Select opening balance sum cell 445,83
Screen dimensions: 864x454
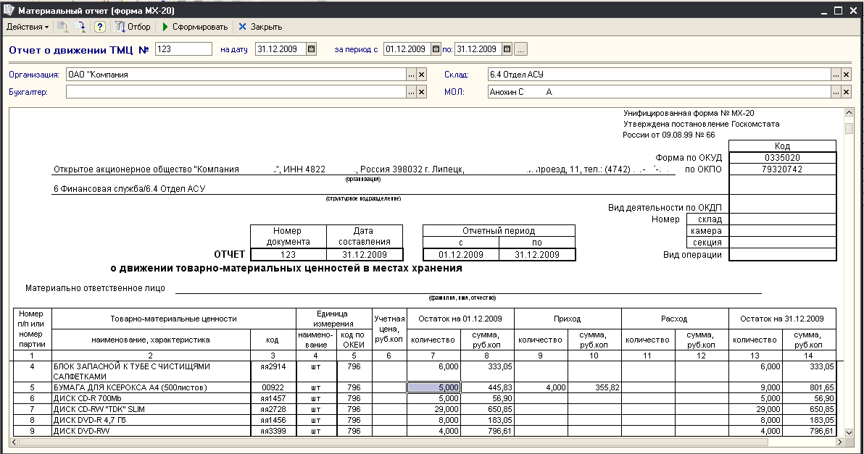coord(487,387)
